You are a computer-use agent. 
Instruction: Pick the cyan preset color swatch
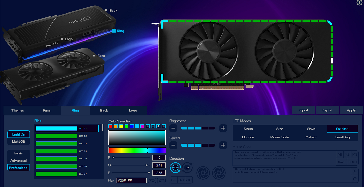pos(137,126)
